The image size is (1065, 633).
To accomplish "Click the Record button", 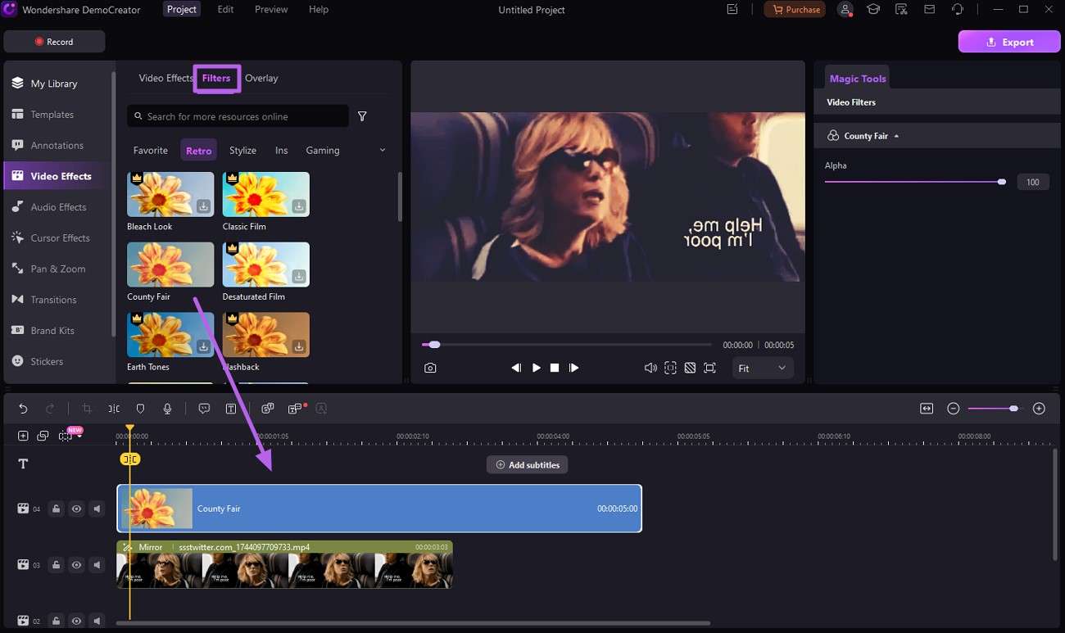I will [54, 42].
